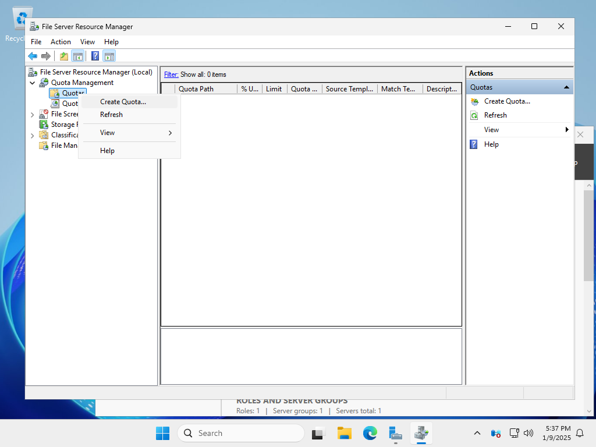Click the Filter link

click(x=171, y=74)
